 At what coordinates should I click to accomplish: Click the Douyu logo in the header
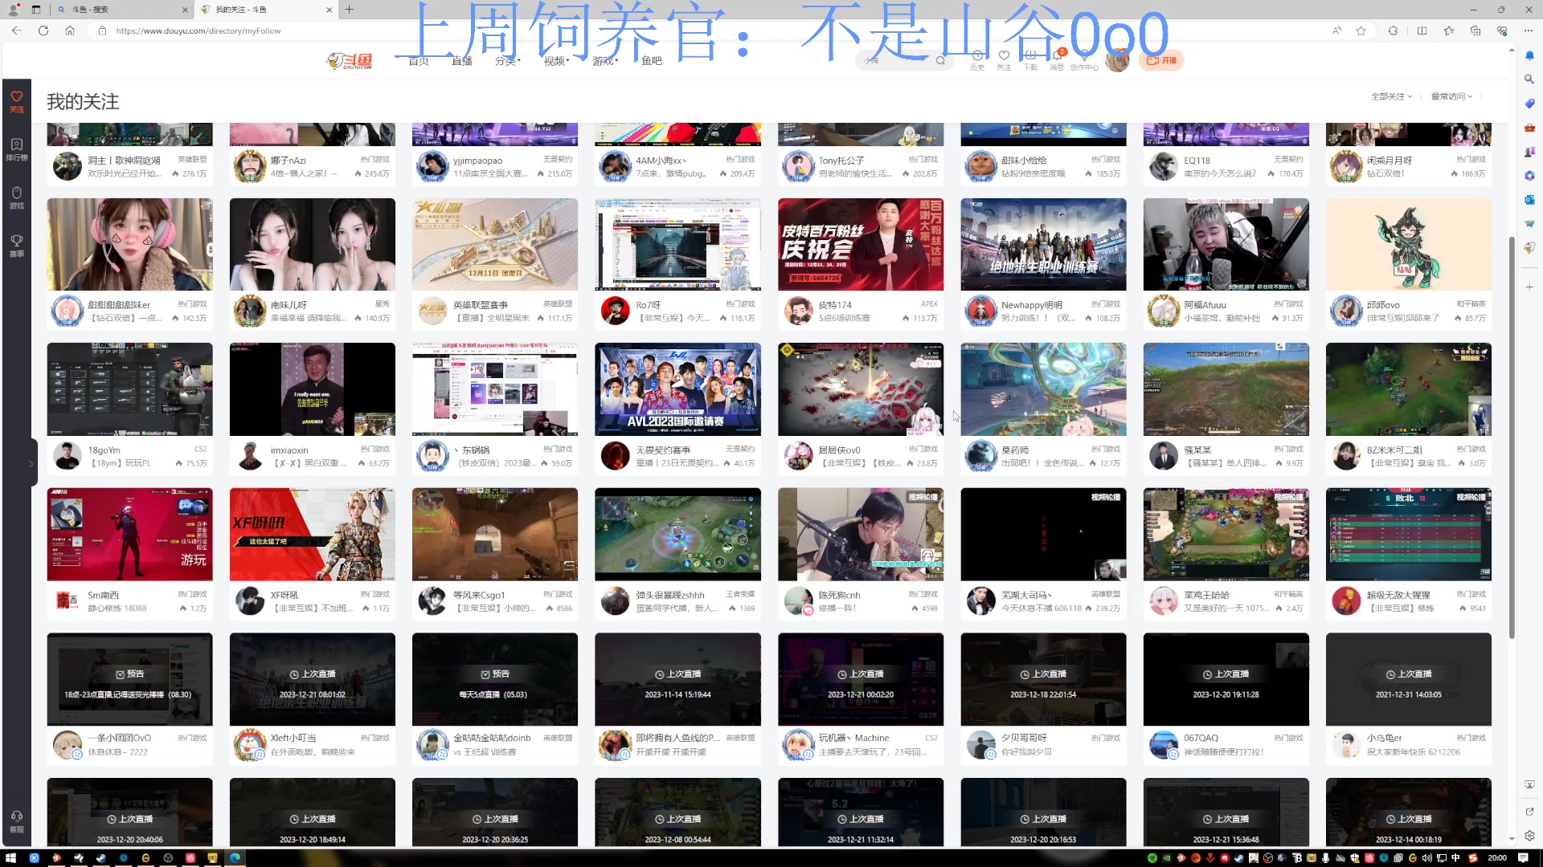(350, 61)
